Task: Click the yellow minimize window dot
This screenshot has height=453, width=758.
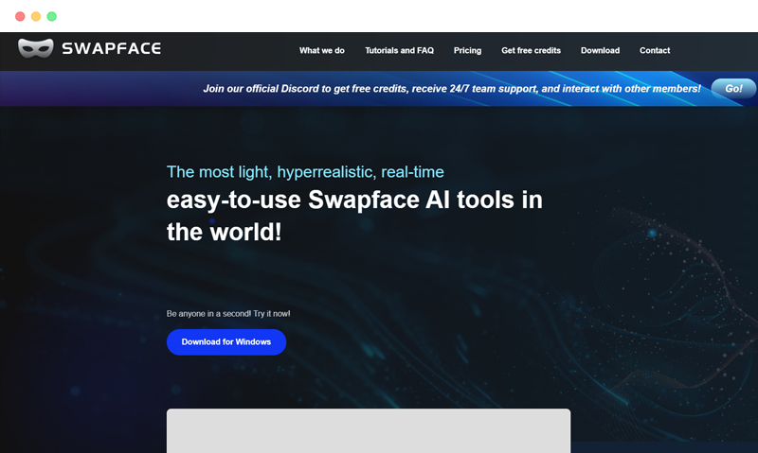Action: pyautogui.click(x=36, y=16)
